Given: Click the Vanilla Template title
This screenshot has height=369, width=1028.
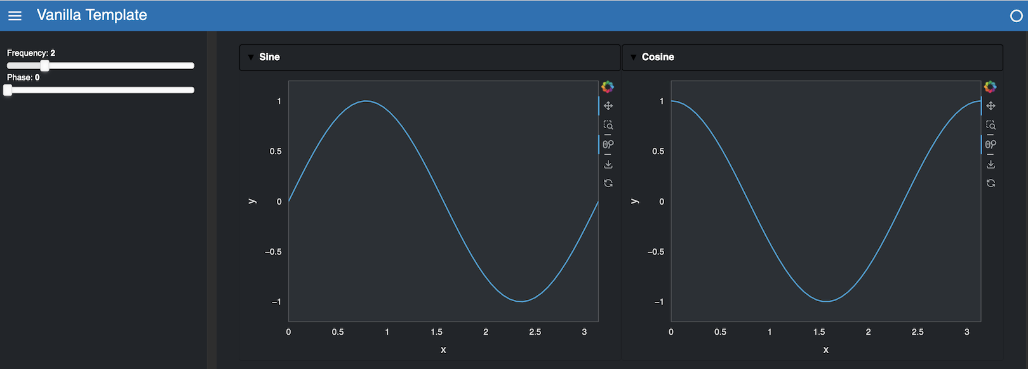Looking at the screenshot, I should [x=92, y=15].
